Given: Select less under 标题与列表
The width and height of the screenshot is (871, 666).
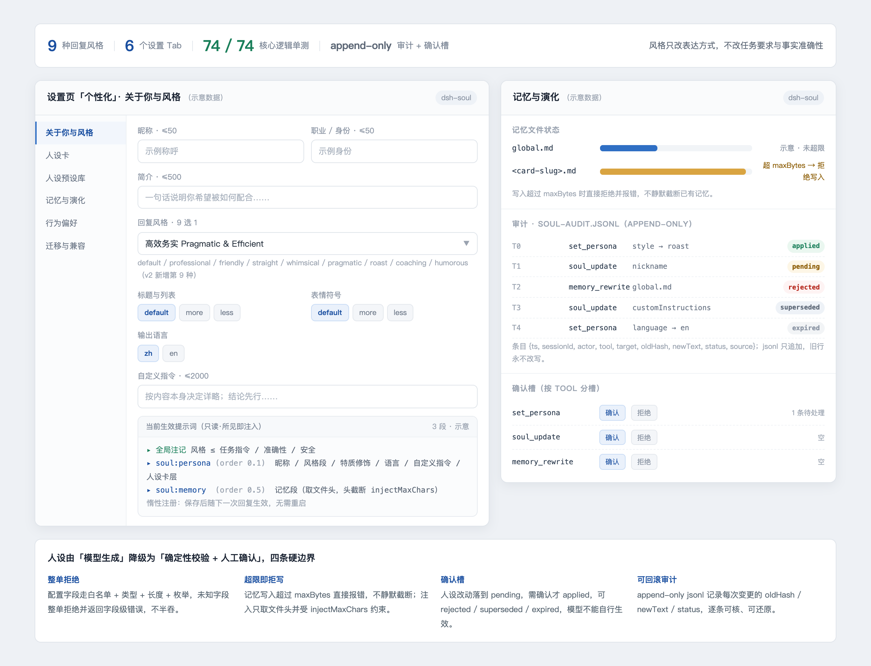Looking at the screenshot, I should (x=227, y=312).
